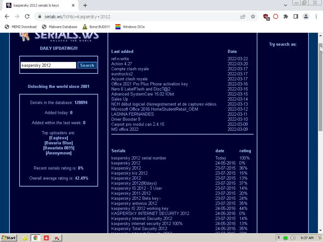Open Malware Database bookmark
Image resolution: width=323 pixels, height=242 pixels.
click(x=59, y=27)
